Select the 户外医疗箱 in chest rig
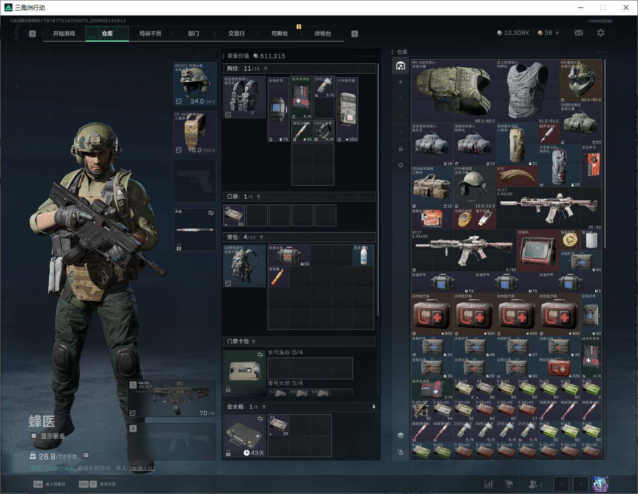Image resolution: width=638 pixels, height=494 pixels. pyautogui.click(x=347, y=110)
